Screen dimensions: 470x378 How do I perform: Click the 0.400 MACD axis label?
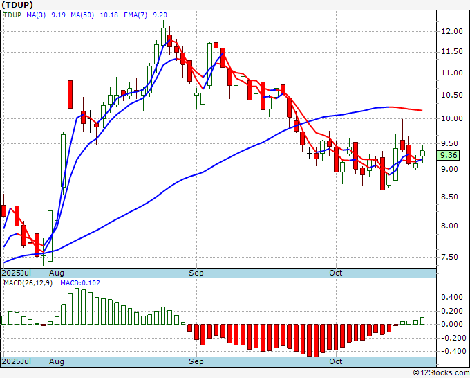pyautogui.click(x=452, y=298)
